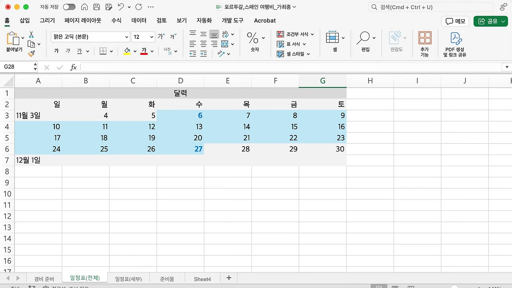This screenshot has height=288, width=512.
Task: Open the 데이터 ribbon tab
Action: coord(139,20)
